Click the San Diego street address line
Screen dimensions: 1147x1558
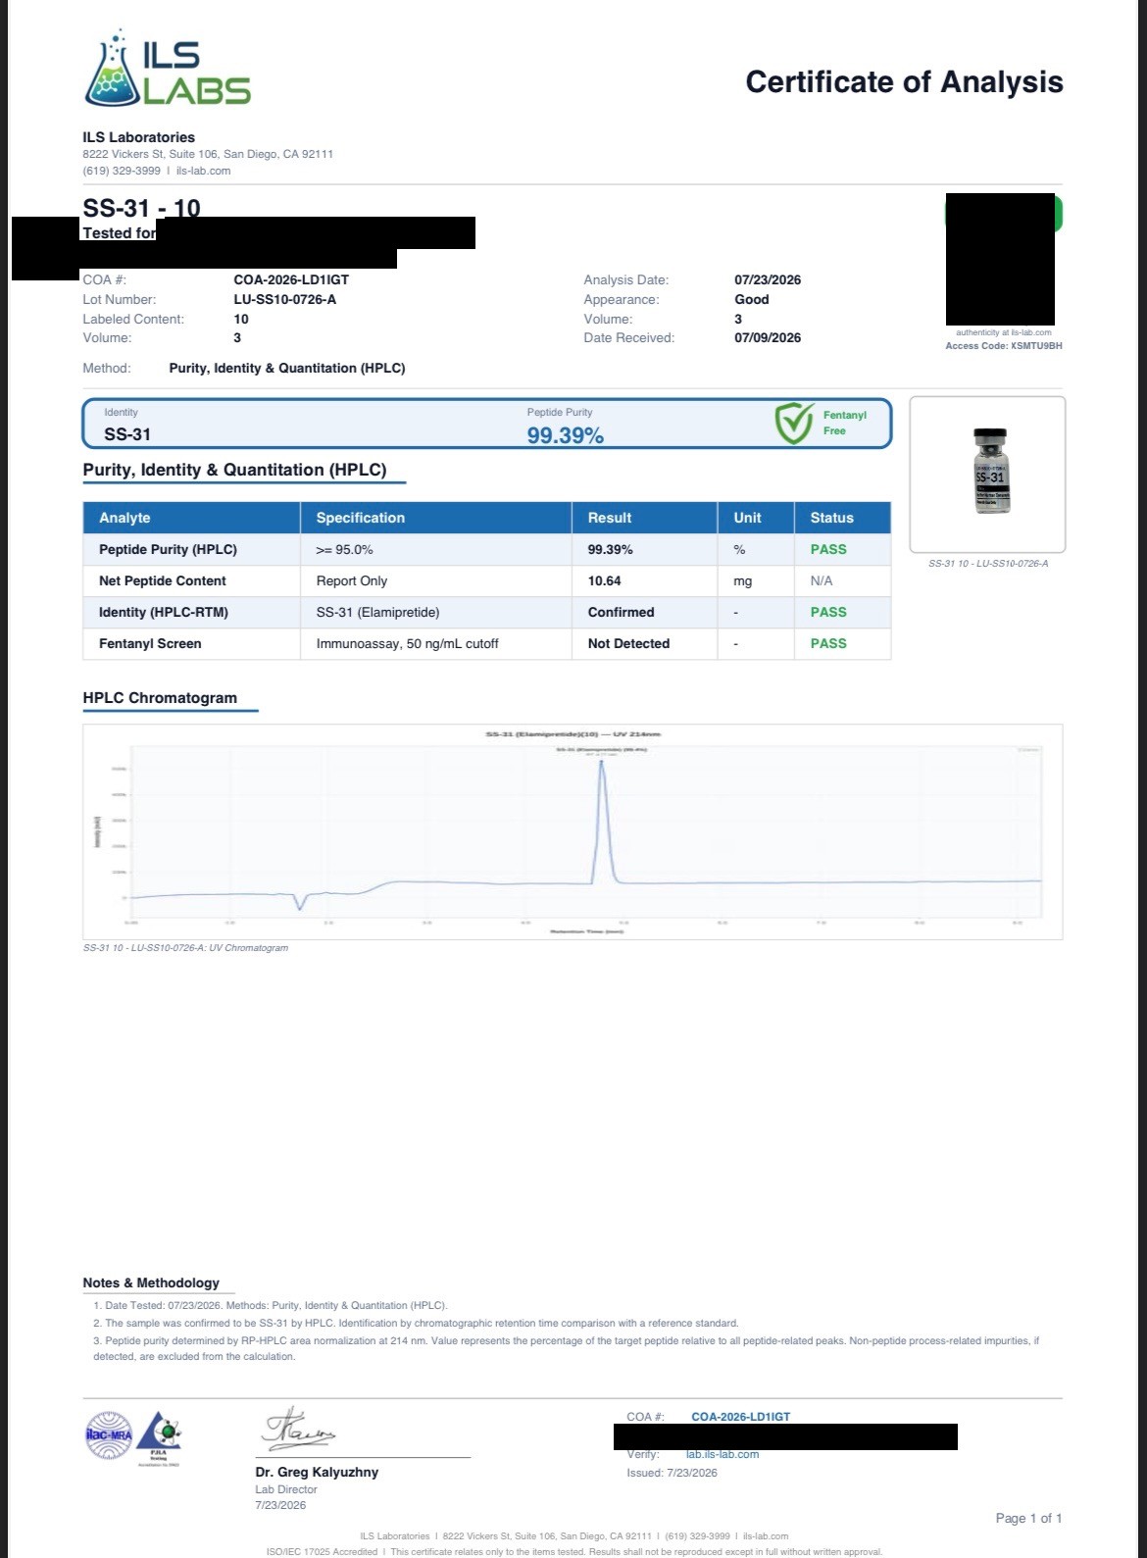click(x=208, y=154)
